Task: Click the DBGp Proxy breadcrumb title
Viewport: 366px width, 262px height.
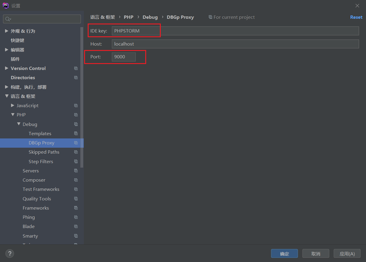Action: 180,17
